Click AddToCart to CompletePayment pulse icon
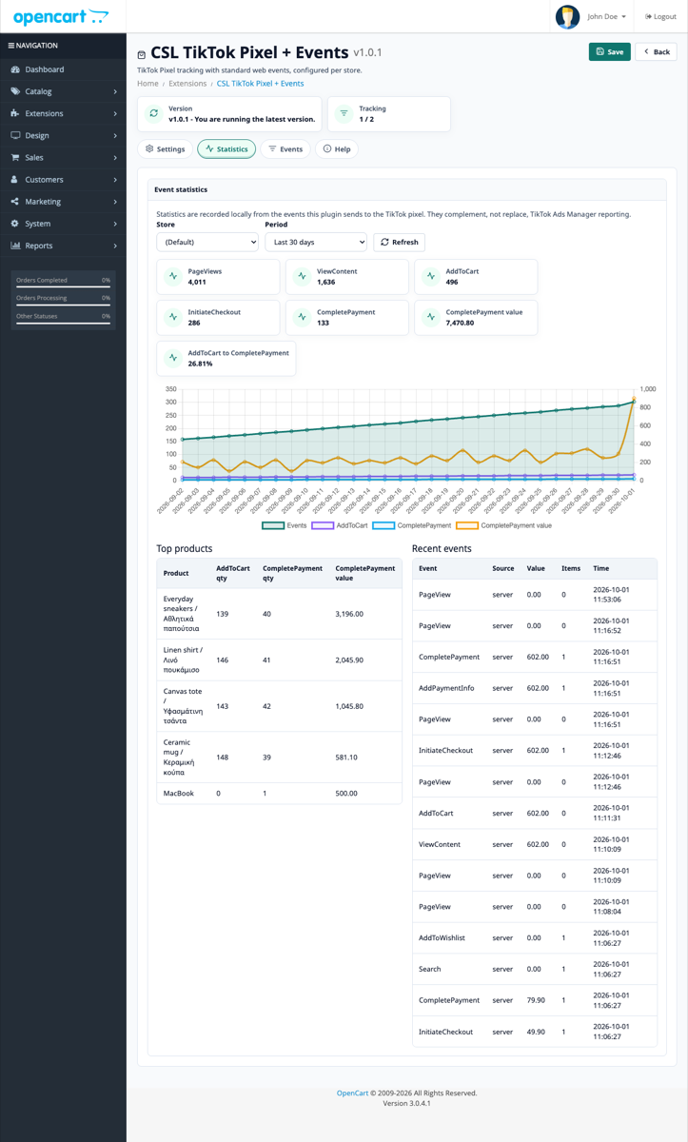 (173, 358)
